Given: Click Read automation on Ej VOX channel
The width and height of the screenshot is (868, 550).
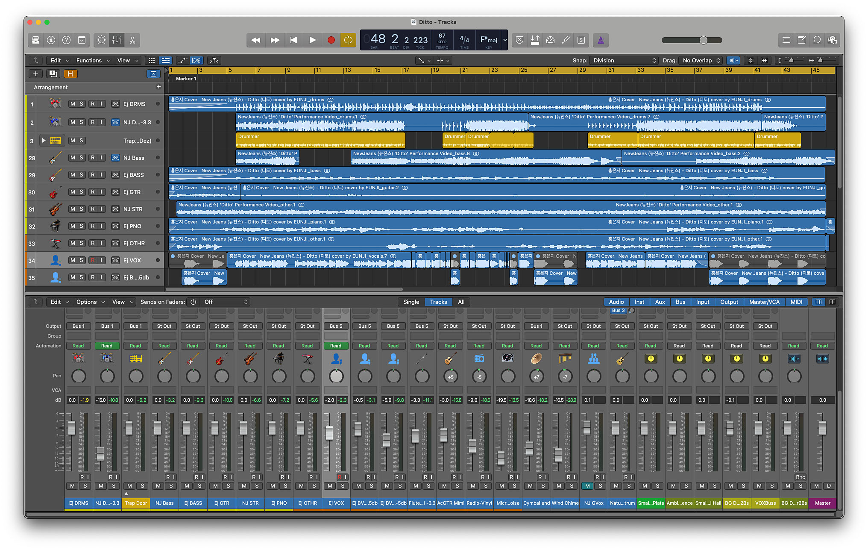Looking at the screenshot, I should 336,346.
